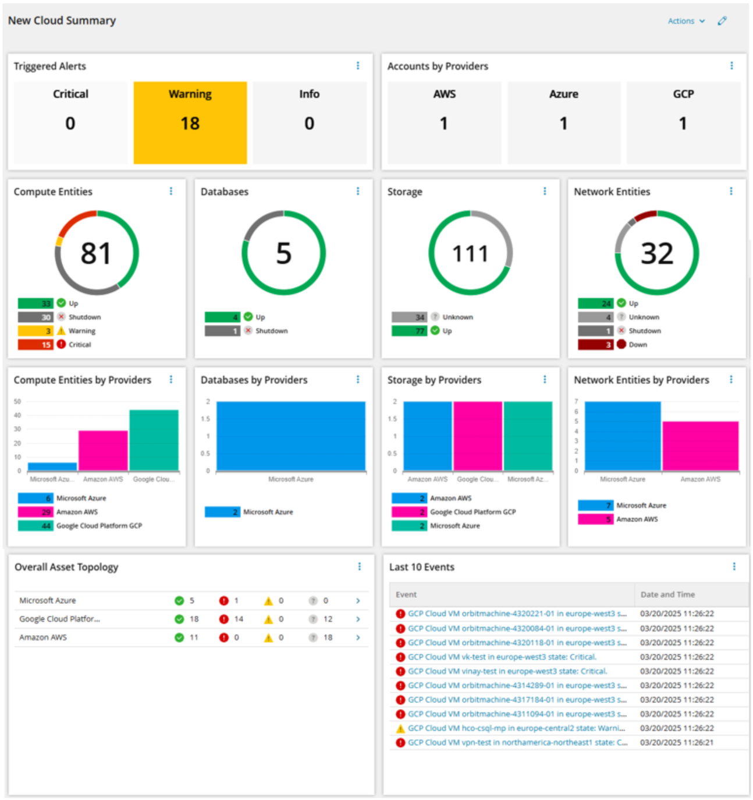
Task: Expand the Microsoft Azure topology row chevron
Action: (358, 601)
